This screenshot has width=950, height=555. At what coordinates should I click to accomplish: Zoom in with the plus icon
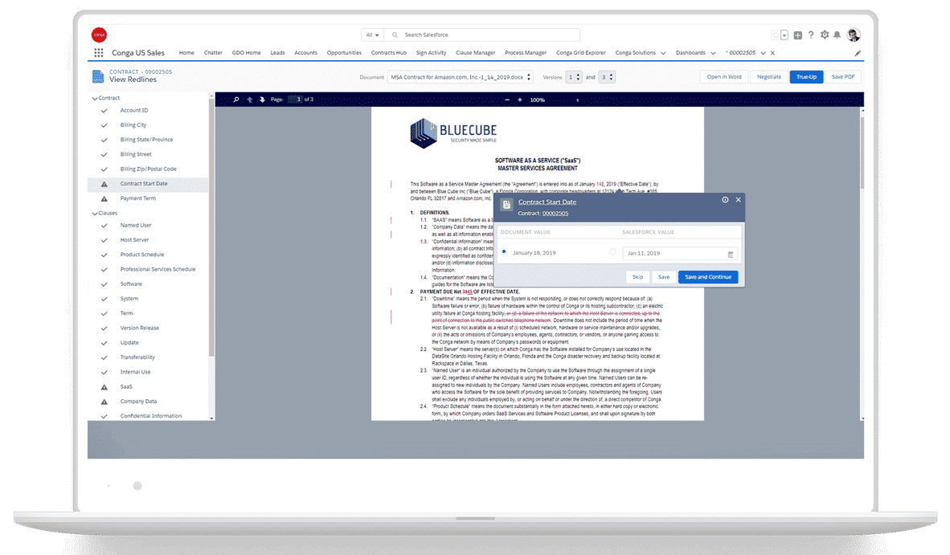(x=520, y=100)
